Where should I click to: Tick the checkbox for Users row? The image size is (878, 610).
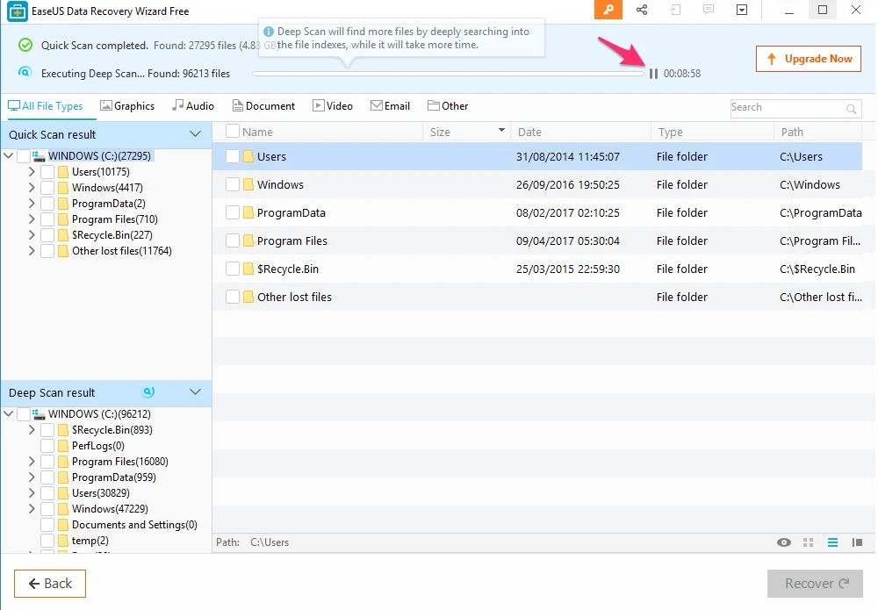tap(233, 156)
